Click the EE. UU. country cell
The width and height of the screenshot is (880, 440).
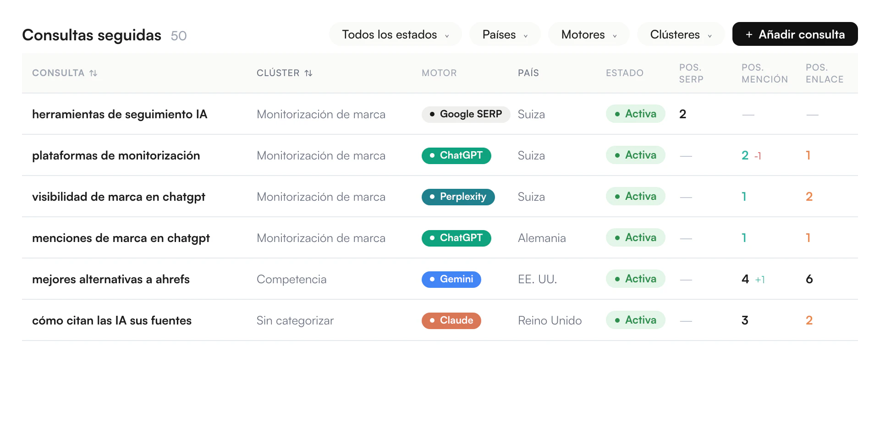(x=537, y=279)
